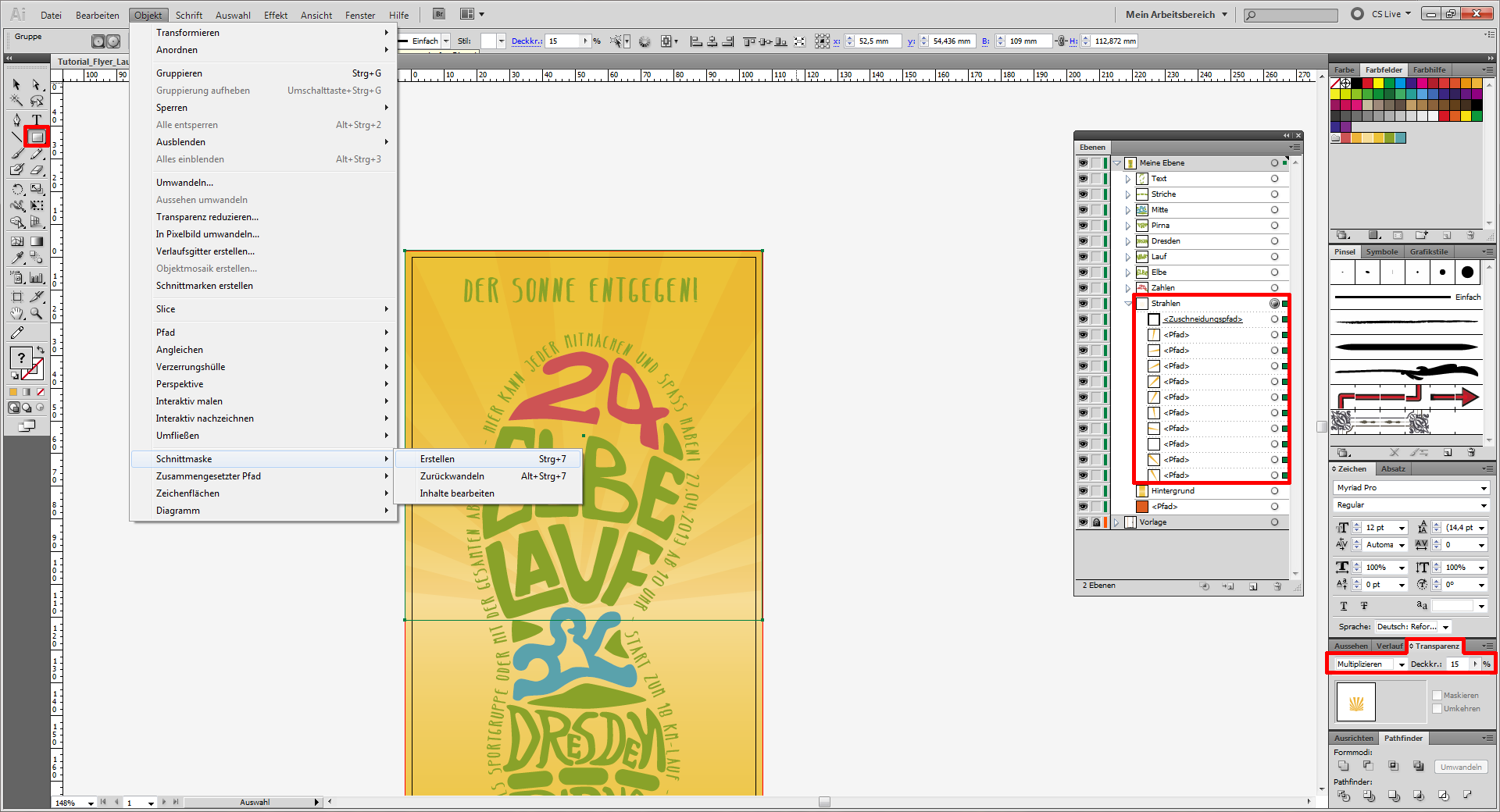Select the Magic Wand tool
Screen dimensions: 1500x812
click(17, 101)
